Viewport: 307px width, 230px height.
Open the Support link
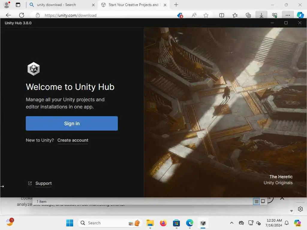(43, 183)
